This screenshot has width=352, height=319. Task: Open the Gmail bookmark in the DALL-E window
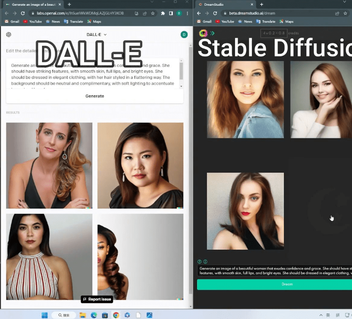point(12,22)
